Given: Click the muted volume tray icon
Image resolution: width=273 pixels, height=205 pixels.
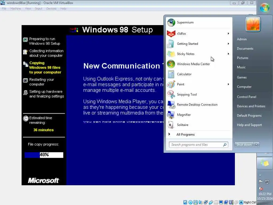Looking at the screenshot, I should tap(260, 188).
